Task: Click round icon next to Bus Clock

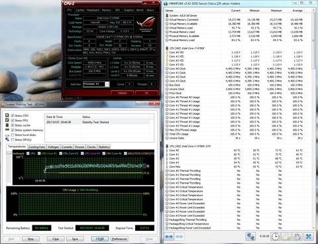Action: point(167,85)
